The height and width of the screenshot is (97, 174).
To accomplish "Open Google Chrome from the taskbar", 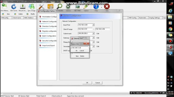I will (x=170, y=29).
